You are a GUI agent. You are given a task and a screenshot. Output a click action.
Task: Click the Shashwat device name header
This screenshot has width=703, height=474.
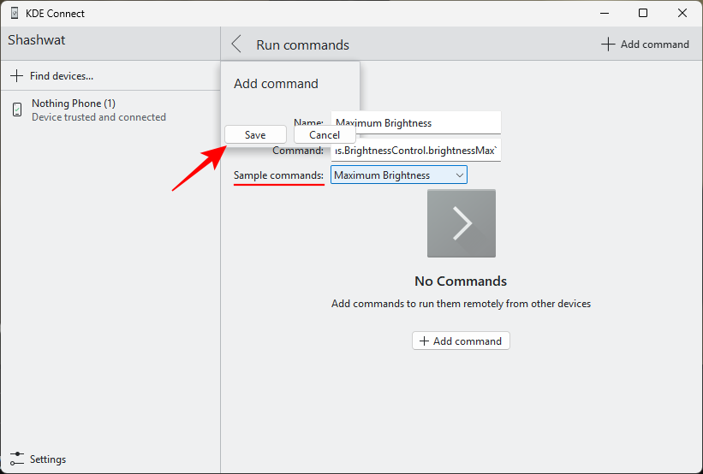tap(37, 40)
